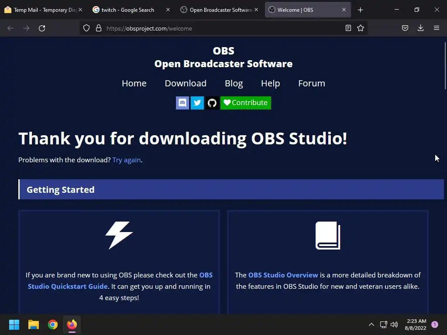The width and height of the screenshot is (447, 335).
Task: Click the Try again download link
Action: click(127, 160)
